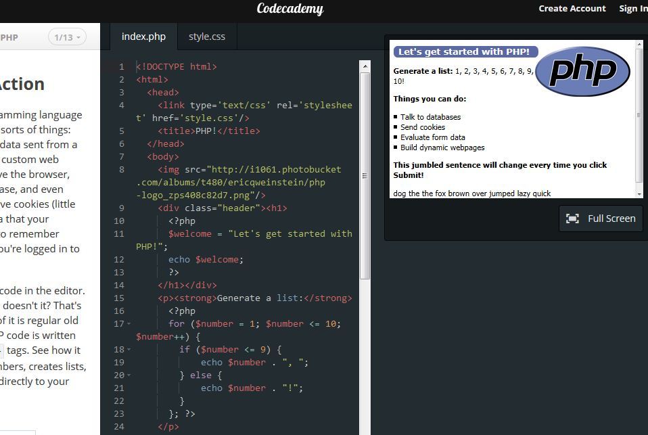This screenshot has width=648, height=435.
Task: Click the "} else {" code line
Action: [200, 375]
